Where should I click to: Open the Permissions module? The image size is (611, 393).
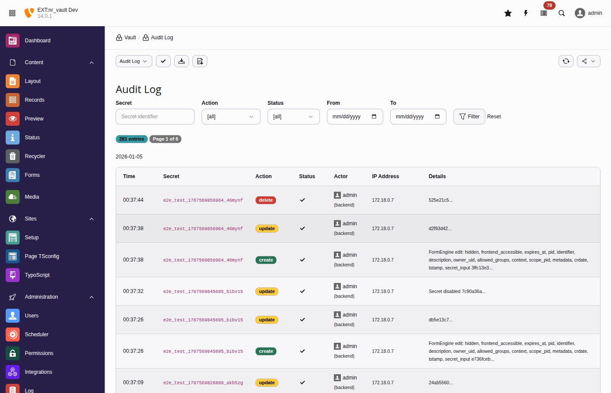[x=39, y=353]
